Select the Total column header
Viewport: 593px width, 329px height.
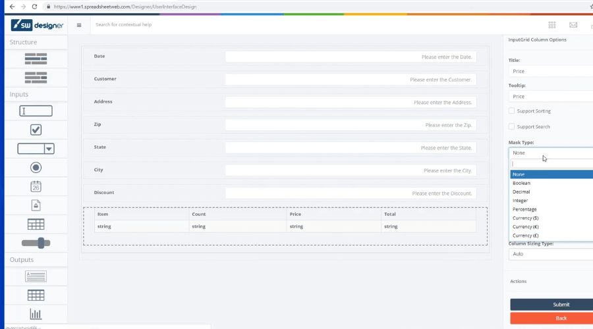(x=428, y=214)
